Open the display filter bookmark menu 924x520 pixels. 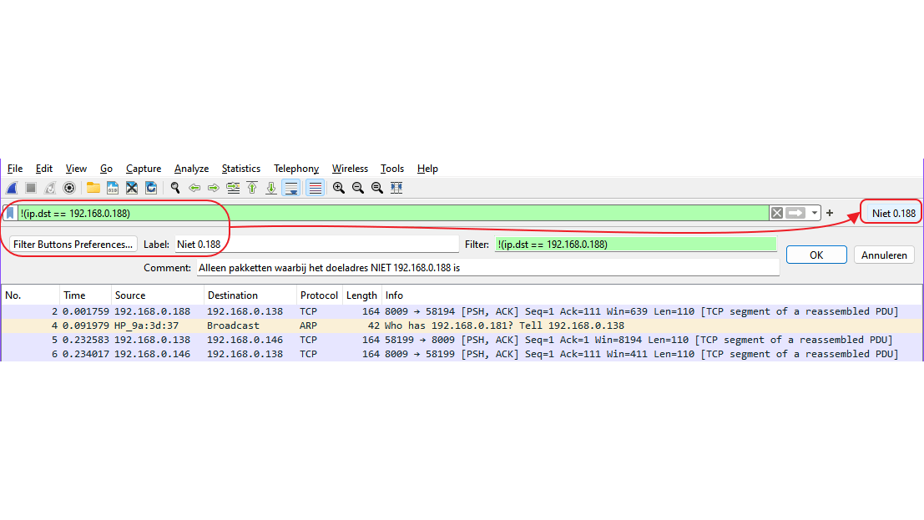click(10, 214)
